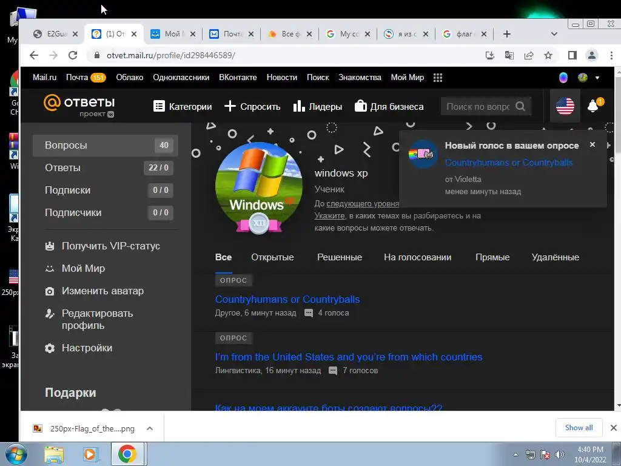The height and width of the screenshot is (466, 621).
Task: Open Windows Explorer from the taskbar
Action: tap(54, 454)
